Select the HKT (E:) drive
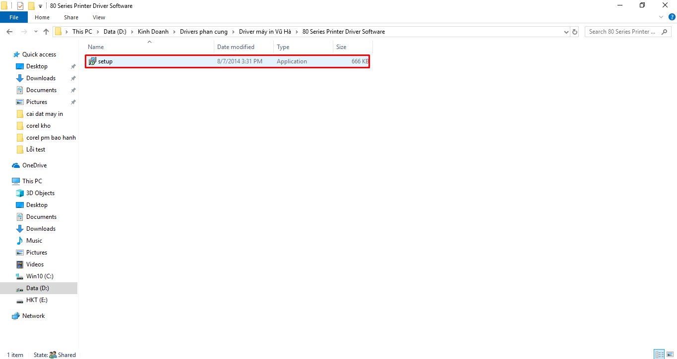 point(37,300)
